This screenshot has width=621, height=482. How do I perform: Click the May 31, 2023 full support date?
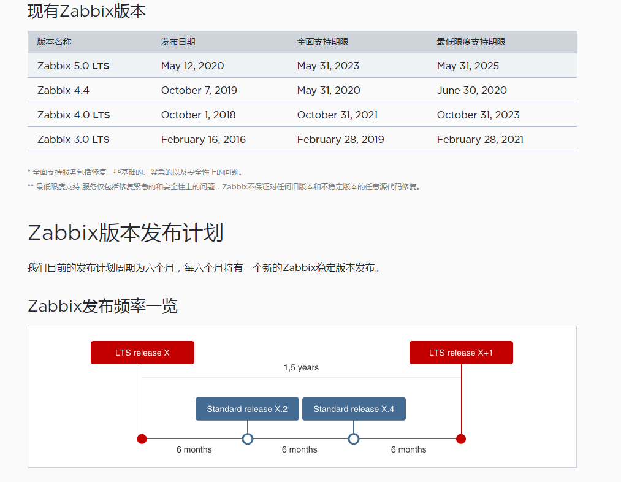[328, 66]
